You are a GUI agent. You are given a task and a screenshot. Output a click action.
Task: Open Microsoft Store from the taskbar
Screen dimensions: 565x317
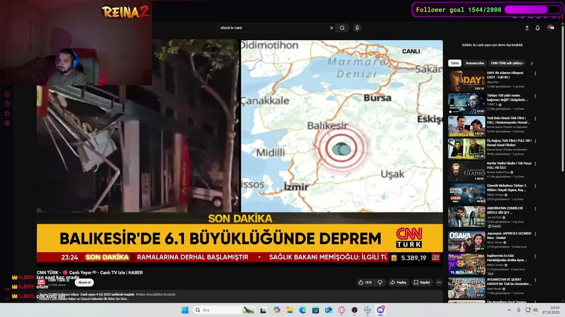[x=316, y=310]
